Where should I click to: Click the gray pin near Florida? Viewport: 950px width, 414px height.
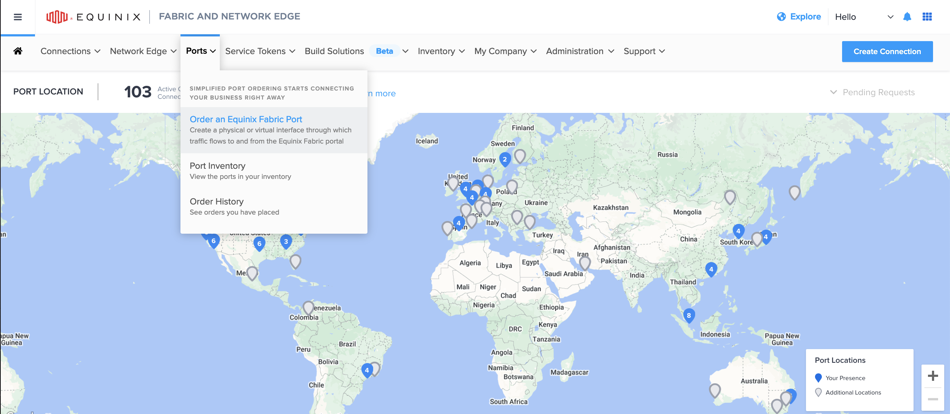[x=295, y=261]
